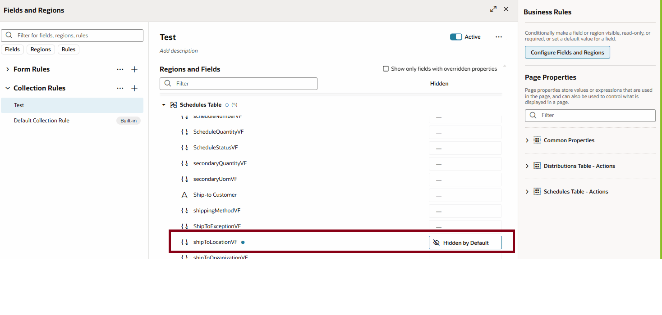Image resolution: width=662 pixels, height=315 pixels.
Task: Click the Distributions Table - Actions grid icon
Action: pyautogui.click(x=537, y=166)
